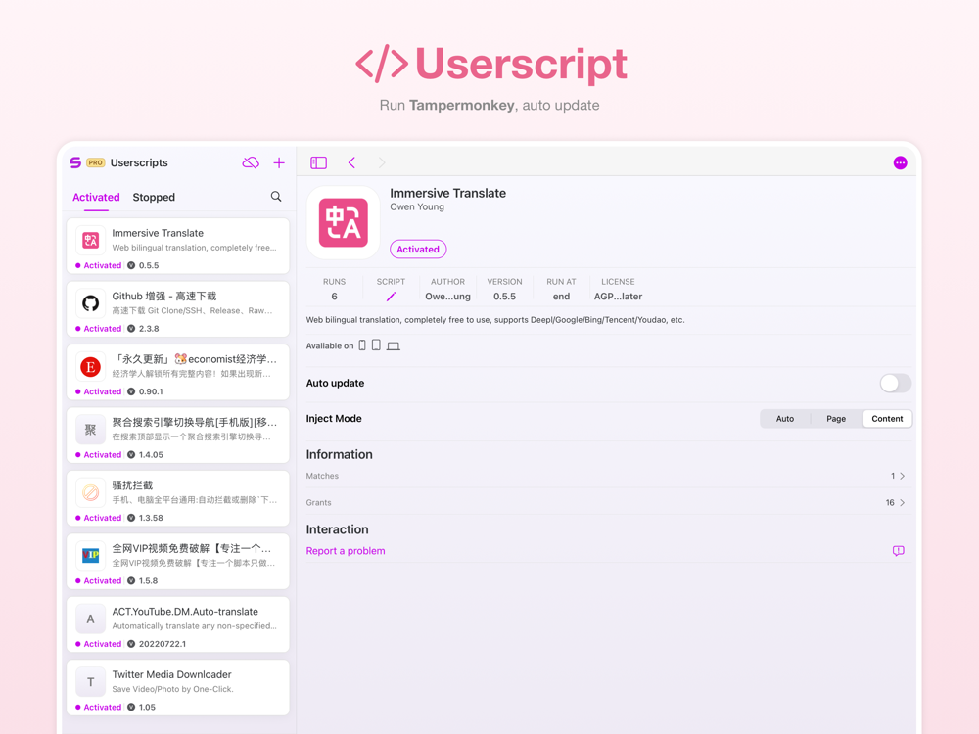Click the AUTHOR value Owe...ung
Viewport: 979px width, 734px height.
[x=447, y=297]
